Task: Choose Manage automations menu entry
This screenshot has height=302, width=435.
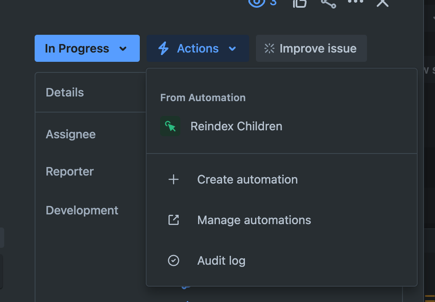Action: pos(254,220)
